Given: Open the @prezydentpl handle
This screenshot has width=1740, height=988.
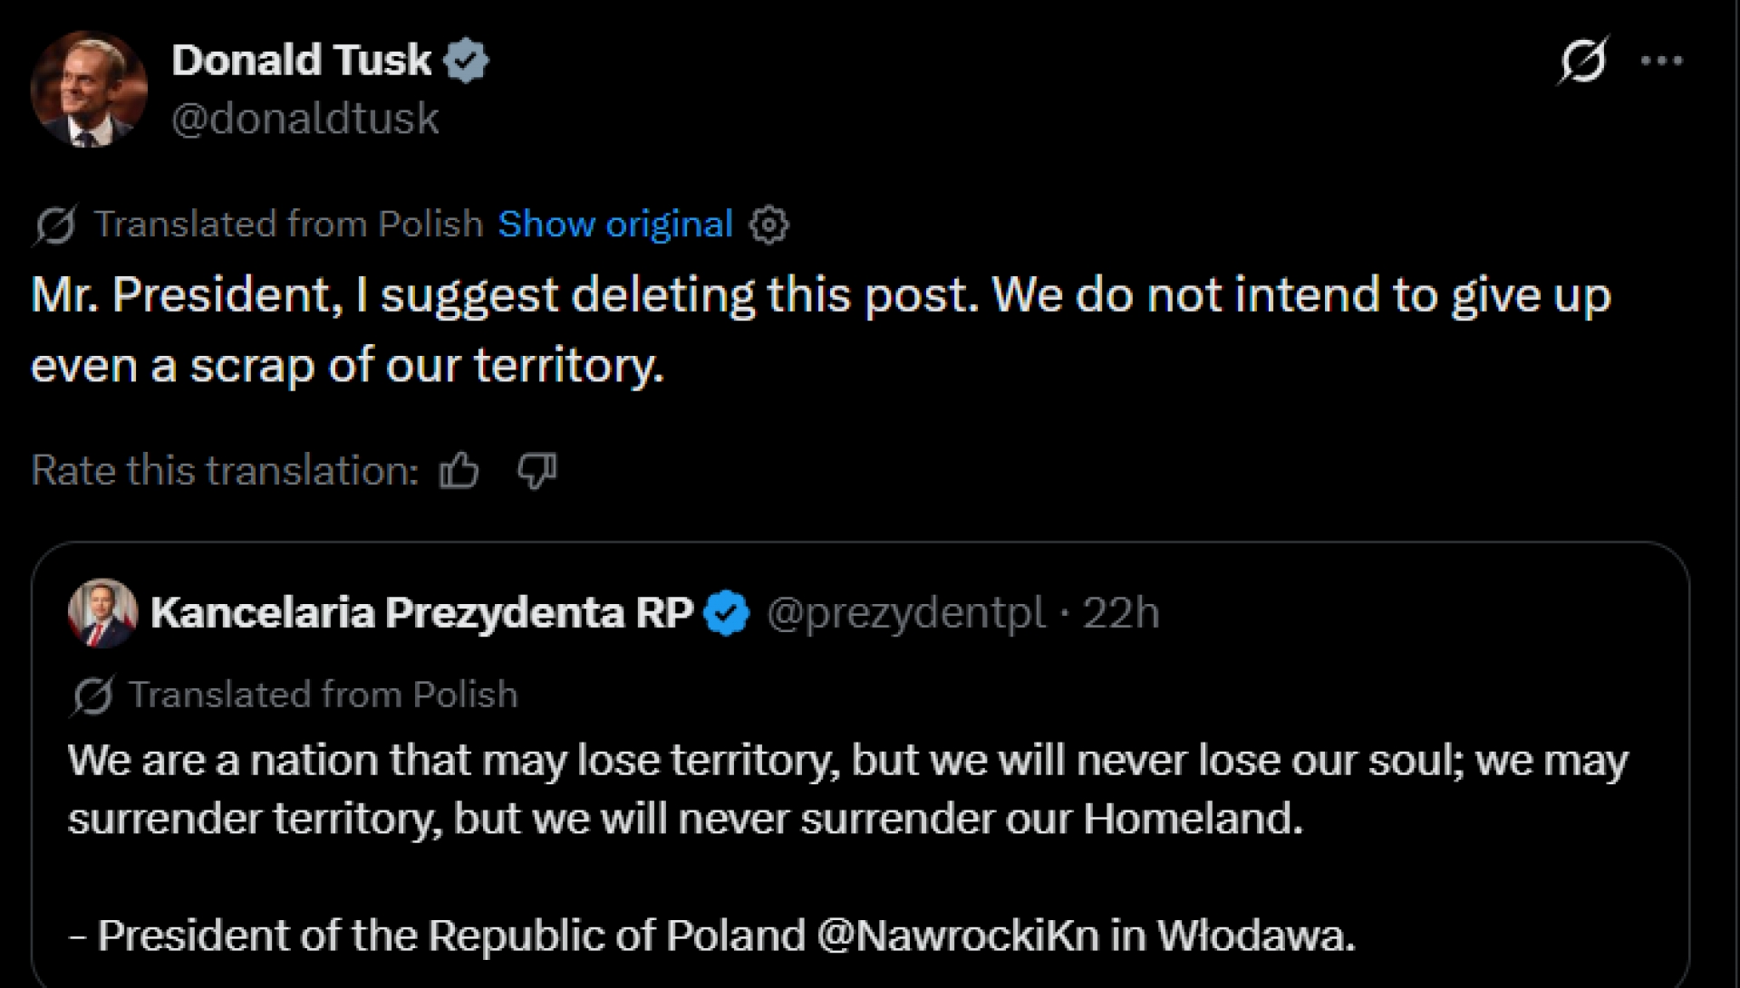Looking at the screenshot, I should point(905,613).
